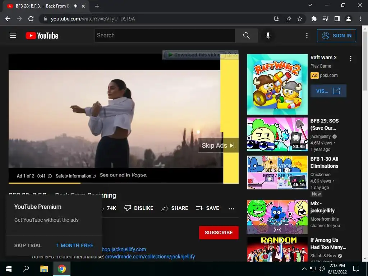Click the Chrome taskbar icon

(x=62, y=269)
